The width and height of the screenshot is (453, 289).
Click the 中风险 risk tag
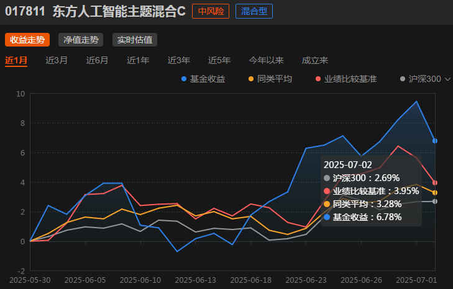point(211,11)
